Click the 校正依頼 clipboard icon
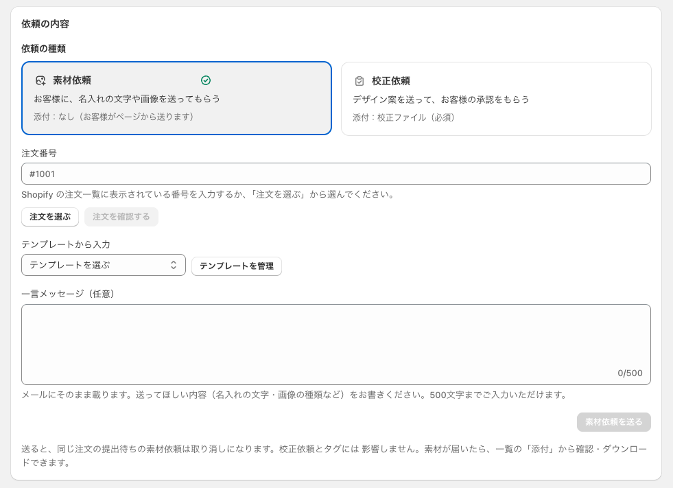 tap(359, 81)
